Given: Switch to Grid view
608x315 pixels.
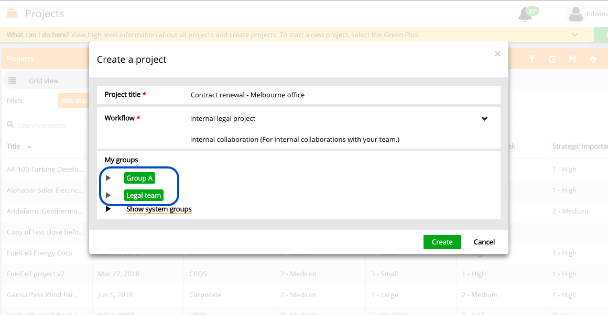Looking at the screenshot, I should 44,81.
